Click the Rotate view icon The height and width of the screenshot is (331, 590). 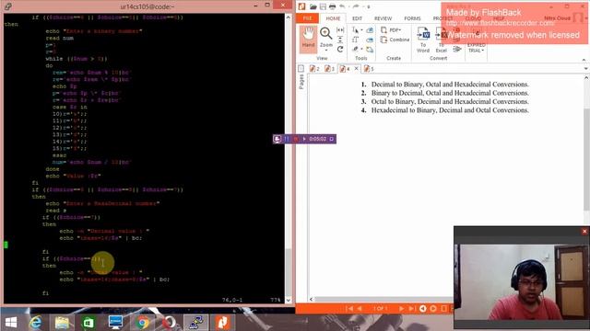(x=340, y=49)
